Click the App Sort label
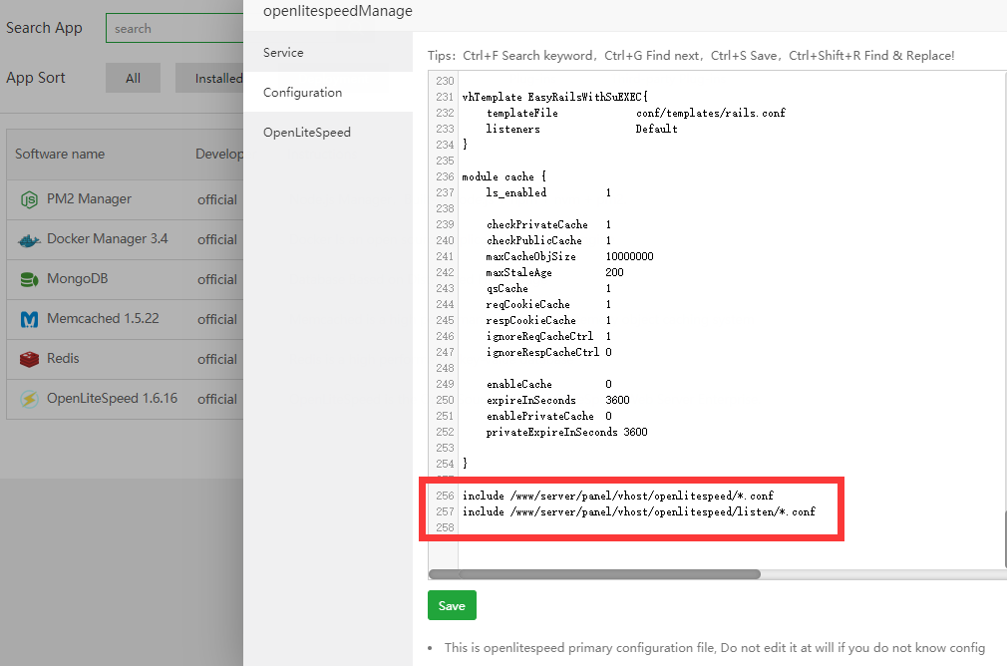This screenshot has height=666, width=1007. [x=36, y=78]
